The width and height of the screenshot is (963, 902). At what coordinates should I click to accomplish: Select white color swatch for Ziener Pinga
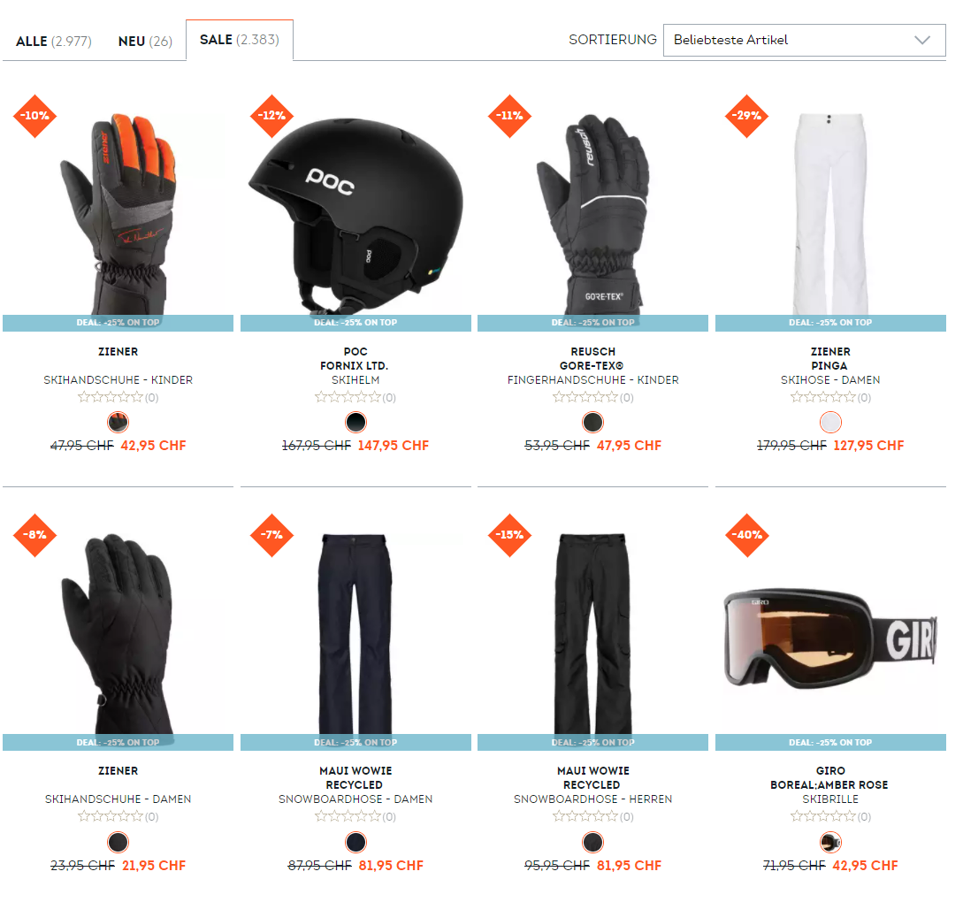[x=830, y=423]
